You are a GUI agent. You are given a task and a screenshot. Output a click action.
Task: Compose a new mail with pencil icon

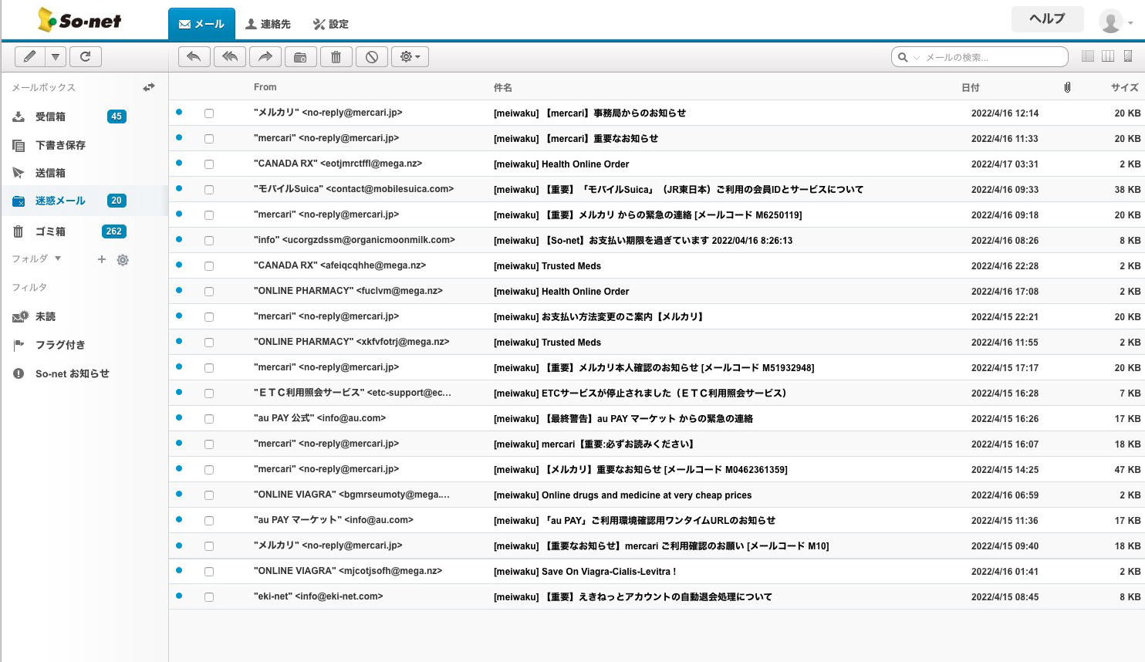tap(29, 56)
